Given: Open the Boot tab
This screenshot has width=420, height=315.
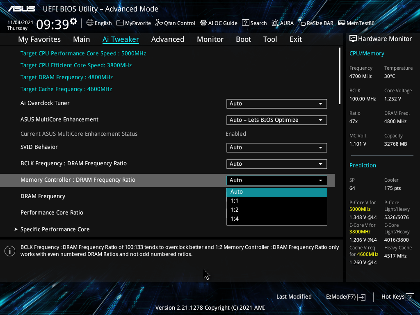Looking at the screenshot, I should tap(244, 39).
